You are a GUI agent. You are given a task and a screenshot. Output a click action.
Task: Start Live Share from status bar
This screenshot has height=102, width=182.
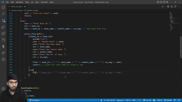34,100
